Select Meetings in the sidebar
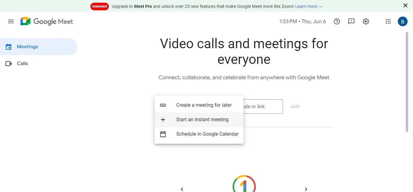 pos(39,47)
